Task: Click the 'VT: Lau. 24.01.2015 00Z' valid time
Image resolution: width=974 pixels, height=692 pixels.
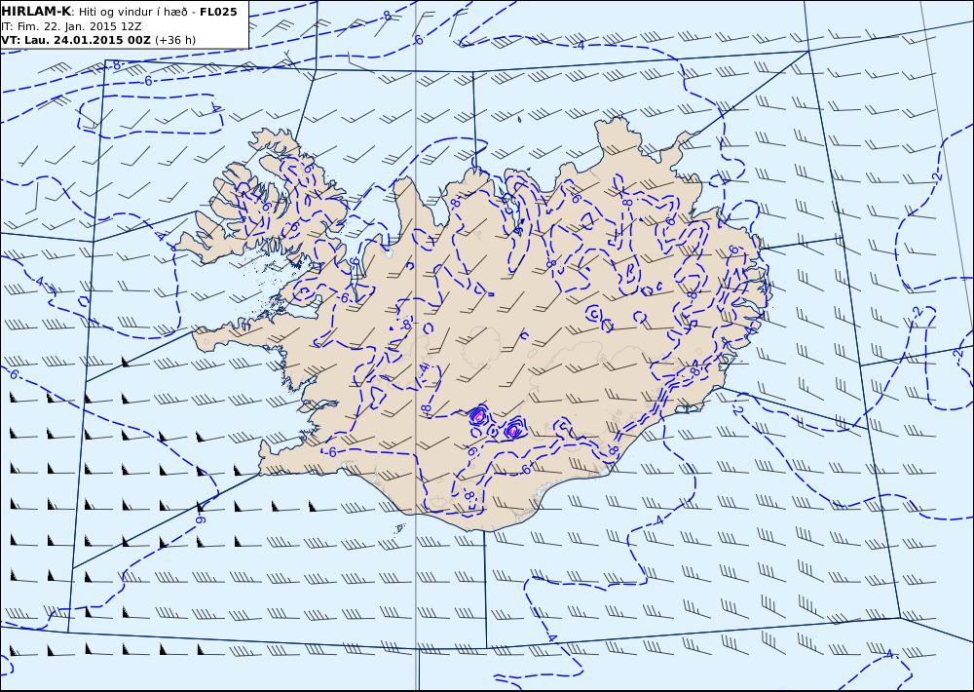Action: tap(76, 40)
